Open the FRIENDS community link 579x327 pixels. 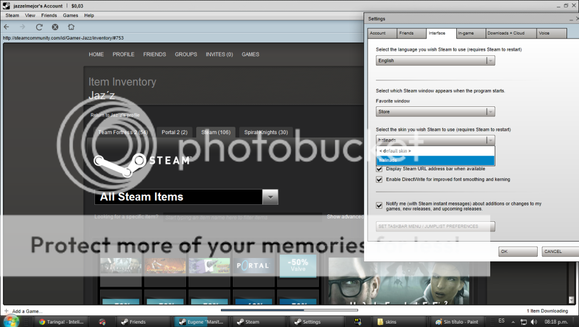click(x=154, y=54)
